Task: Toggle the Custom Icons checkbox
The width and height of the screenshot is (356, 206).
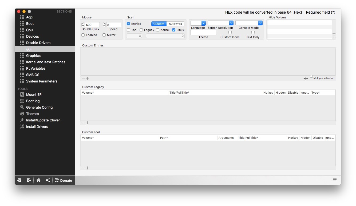Action: tap(230, 33)
